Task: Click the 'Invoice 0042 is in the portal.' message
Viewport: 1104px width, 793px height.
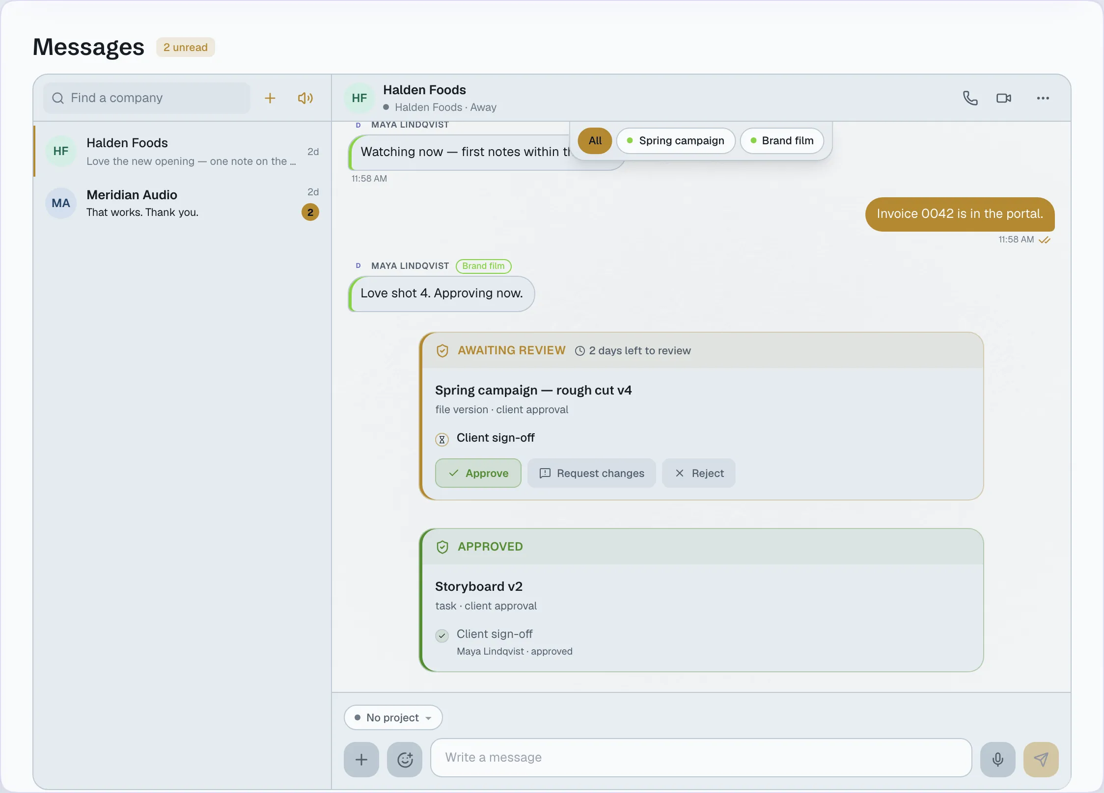Action: point(960,214)
